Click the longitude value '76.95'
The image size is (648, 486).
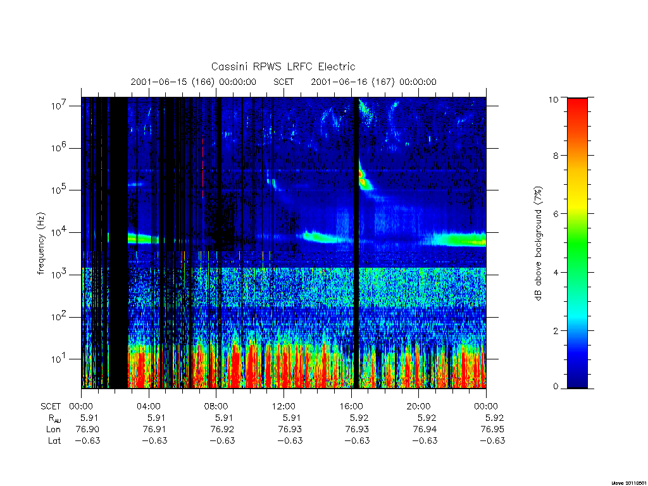coord(492,430)
